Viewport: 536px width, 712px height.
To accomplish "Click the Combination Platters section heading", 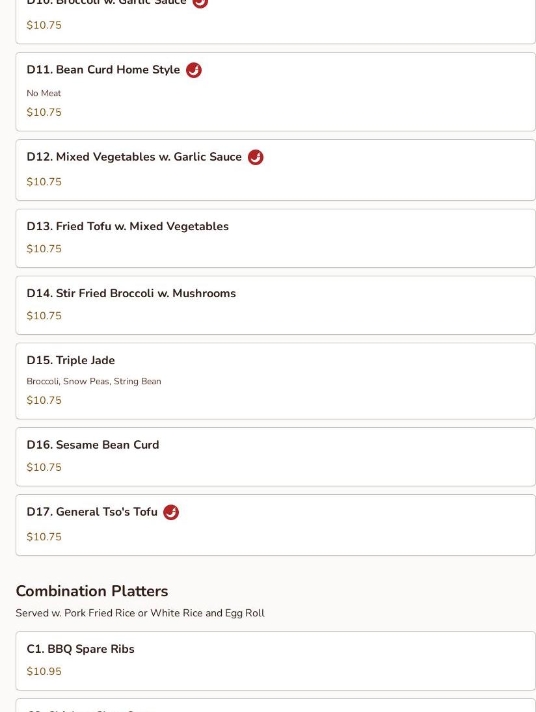I will pyautogui.click(x=92, y=592).
